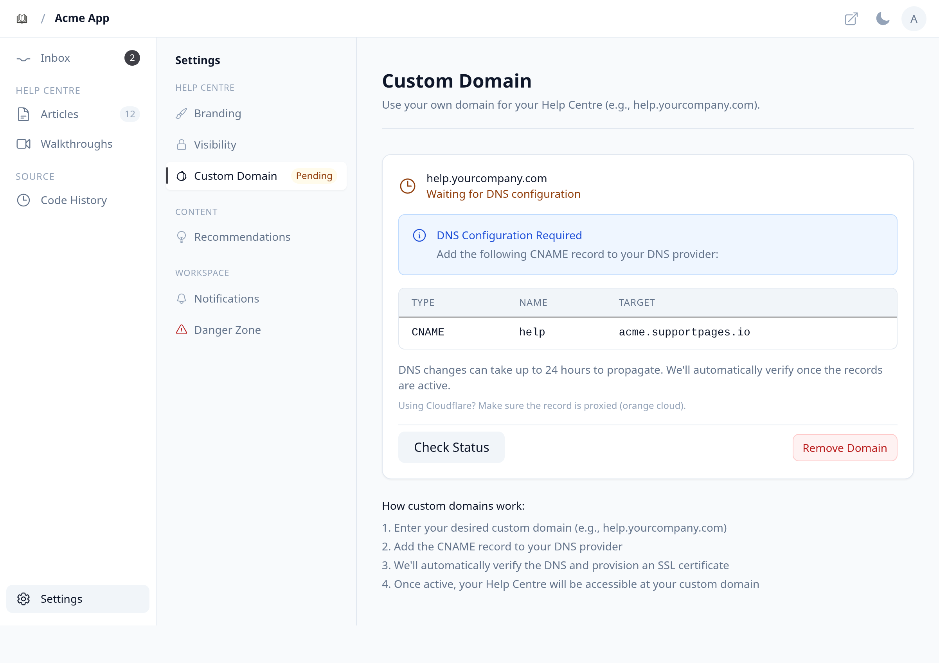Image resolution: width=939 pixels, height=663 pixels.
Task: Click the Articles count badge 12
Action: [x=130, y=114]
